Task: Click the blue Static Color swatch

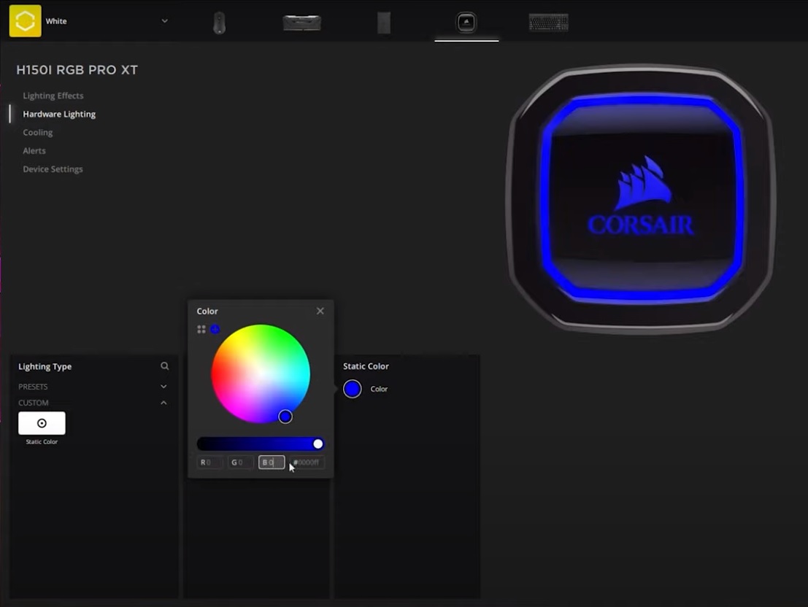Action: point(353,389)
